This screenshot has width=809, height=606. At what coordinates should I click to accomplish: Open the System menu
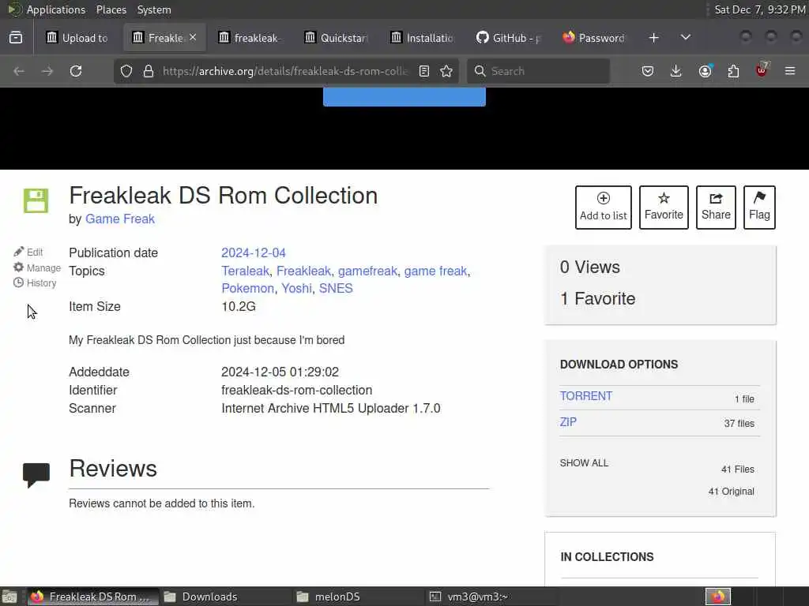coord(154,9)
